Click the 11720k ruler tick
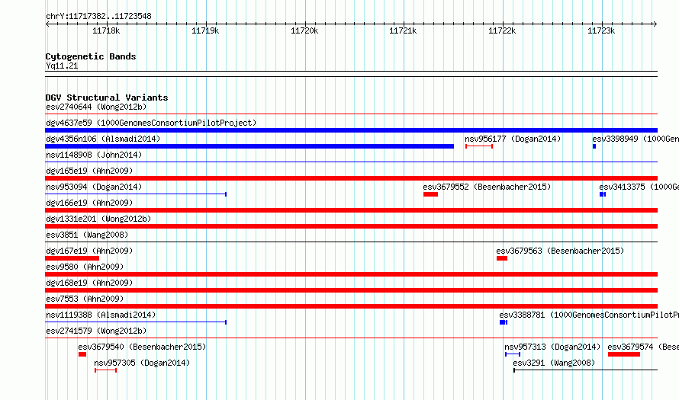Screen dimensions: 679x400 (304, 30)
